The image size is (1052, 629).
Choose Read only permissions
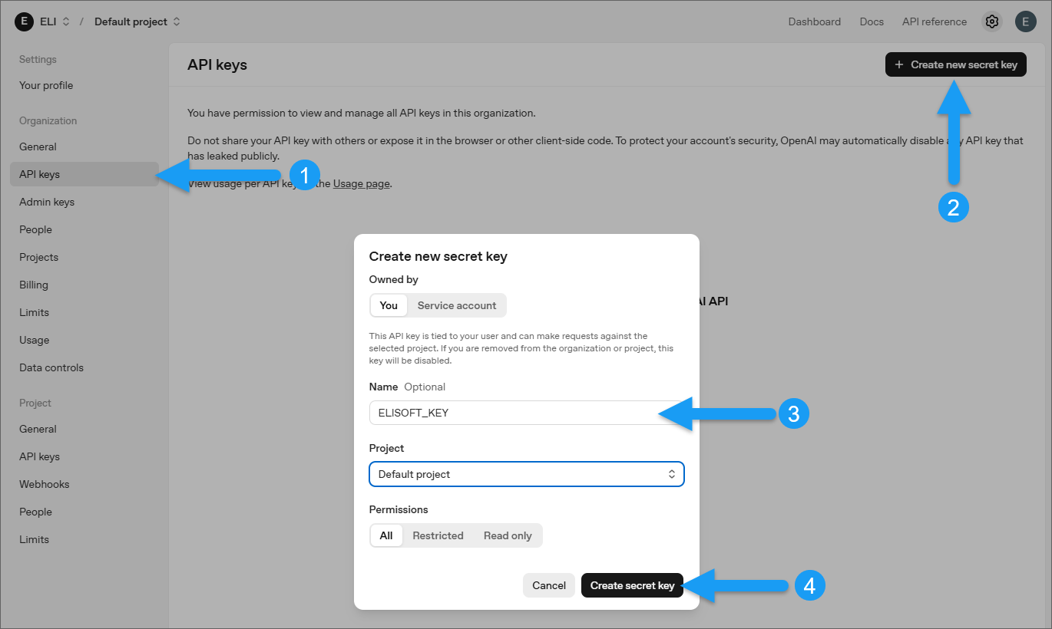[508, 535]
